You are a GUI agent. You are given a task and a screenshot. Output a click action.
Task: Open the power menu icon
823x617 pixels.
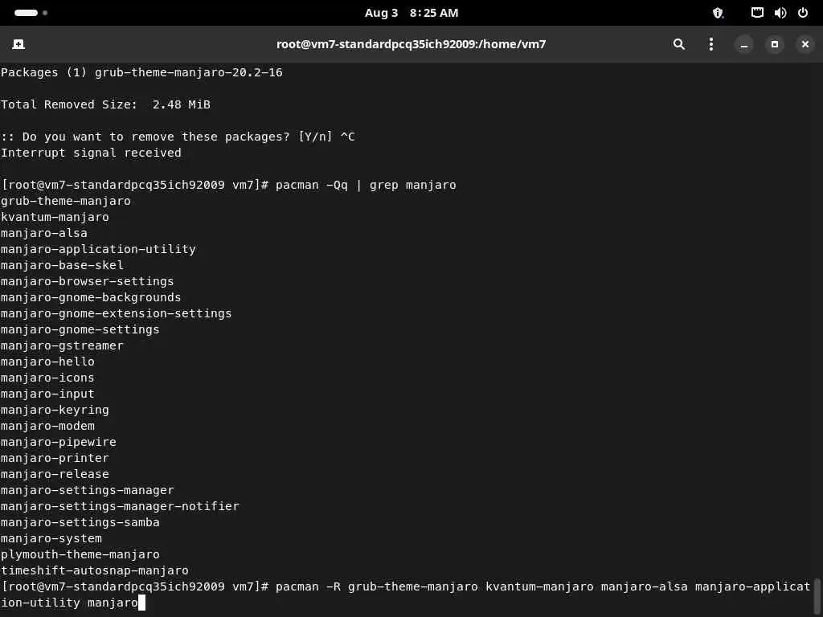pos(803,13)
